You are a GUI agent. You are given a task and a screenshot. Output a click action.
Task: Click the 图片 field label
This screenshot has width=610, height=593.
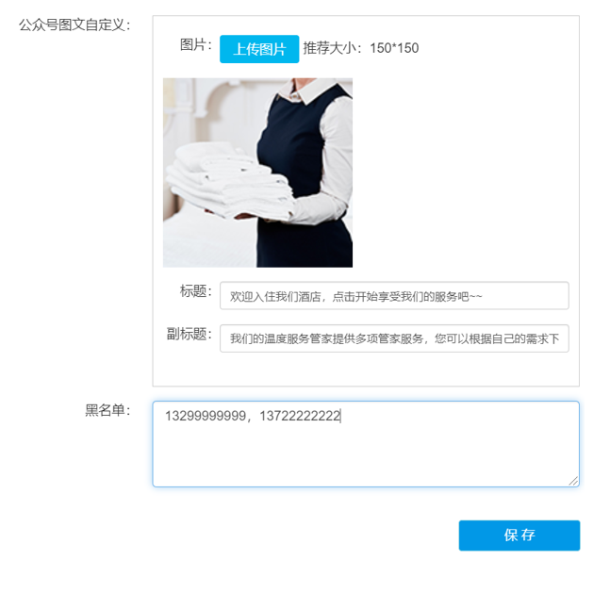(195, 44)
